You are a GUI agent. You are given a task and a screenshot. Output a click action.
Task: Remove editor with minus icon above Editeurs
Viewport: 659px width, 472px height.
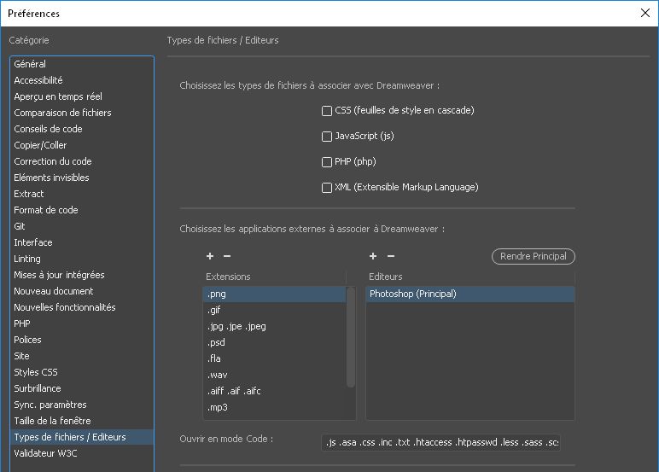coord(391,256)
